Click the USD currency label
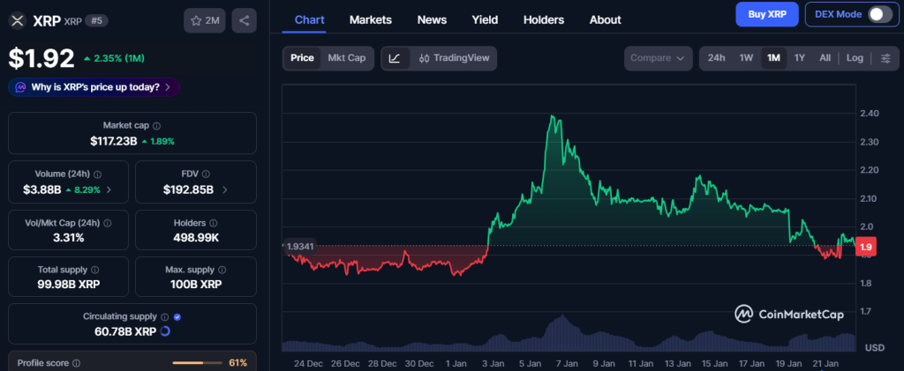This screenshot has width=904, height=371. coord(875,347)
